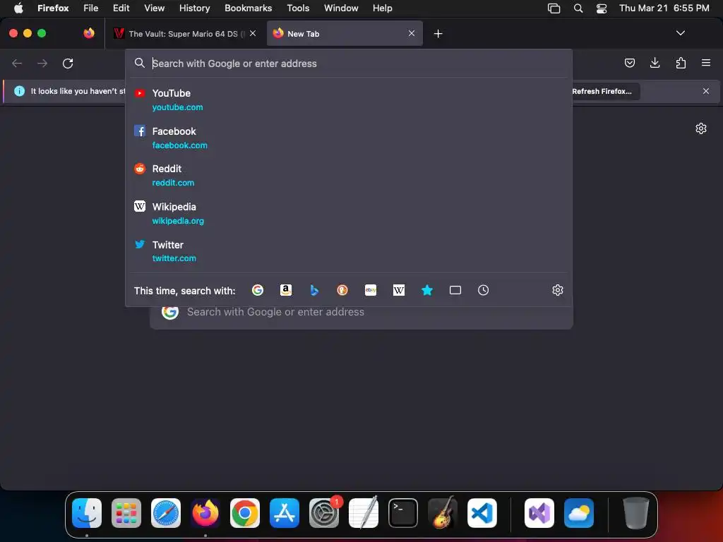This screenshot has width=723, height=542.
Task: Open Safari from the dock
Action: (x=165, y=513)
